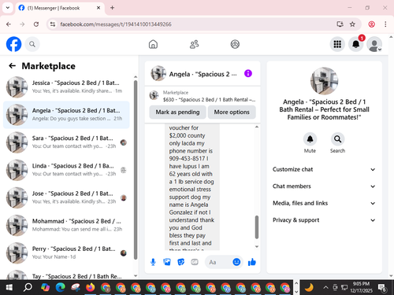
Task: Expand Privacy & support section
Action: [324, 220]
